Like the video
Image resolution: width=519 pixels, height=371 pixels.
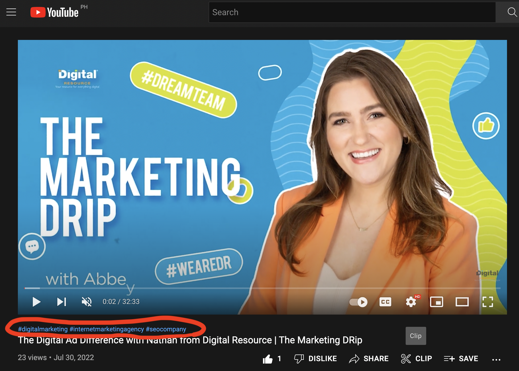(268, 358)
